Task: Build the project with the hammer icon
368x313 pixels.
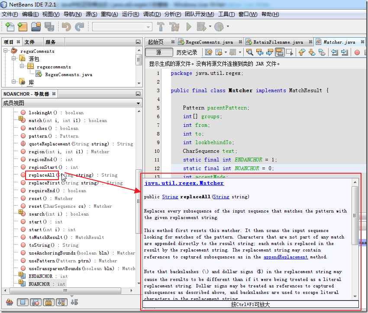Action: (x=161, y=27)
